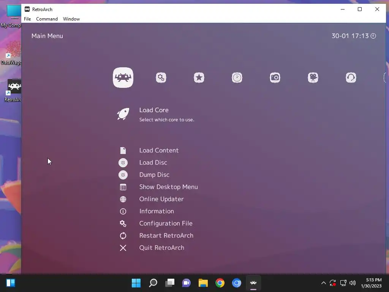Screen dimensions: 389x292
Task: Select the Load Core entry
Action: point(154,110)
